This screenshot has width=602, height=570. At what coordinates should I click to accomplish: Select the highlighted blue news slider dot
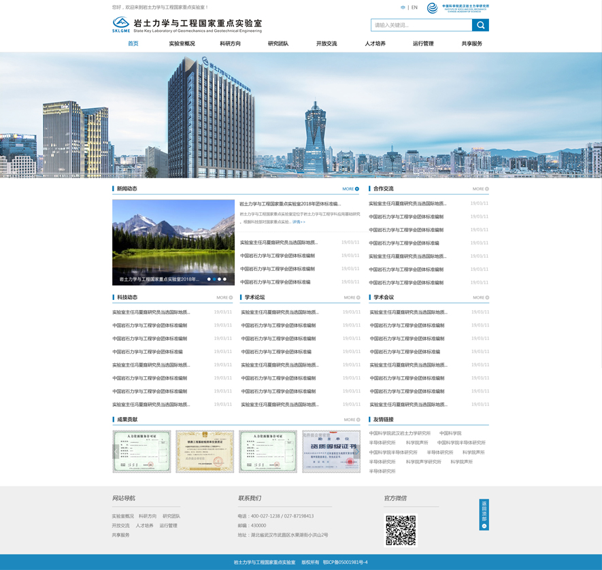214,279
